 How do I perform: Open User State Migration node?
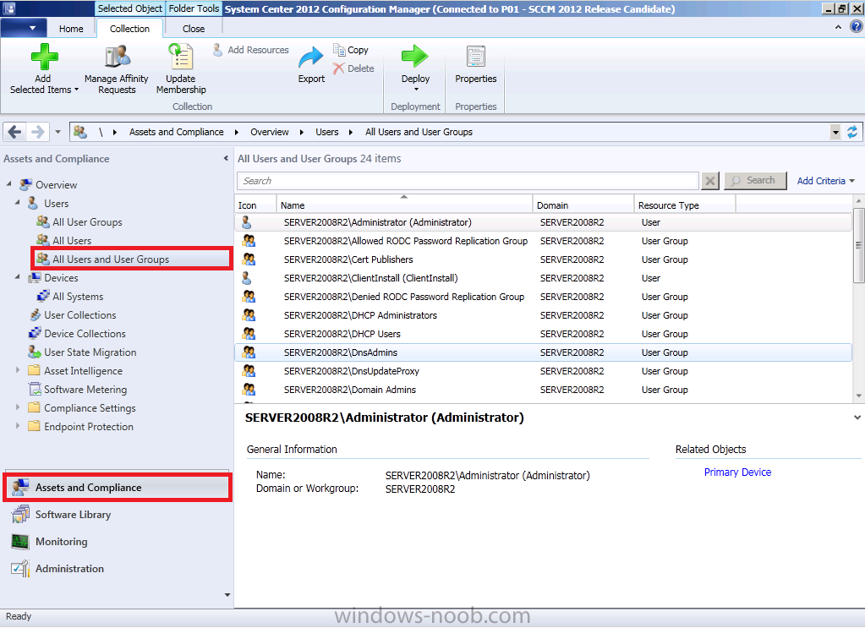click(82, 352)
